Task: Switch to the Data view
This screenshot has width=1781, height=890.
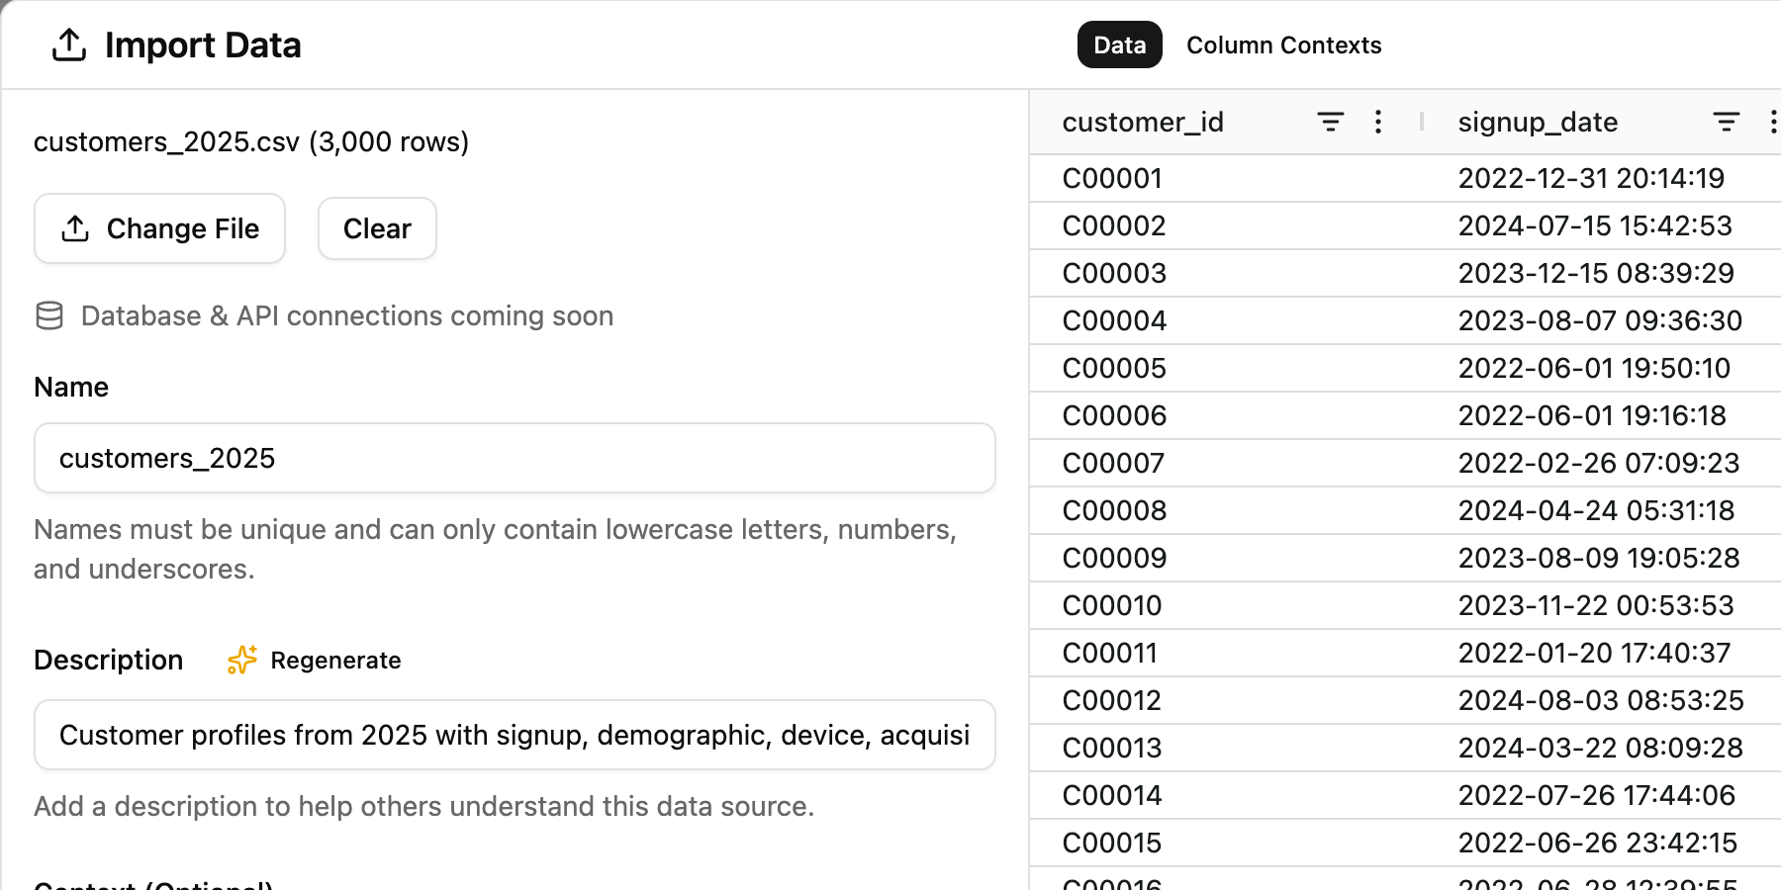Action: click(1119, 44)
